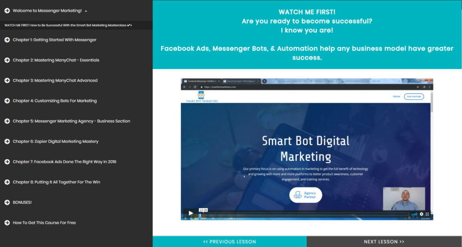
Task: Go to the previous lesson
Action: coord(230,242)
